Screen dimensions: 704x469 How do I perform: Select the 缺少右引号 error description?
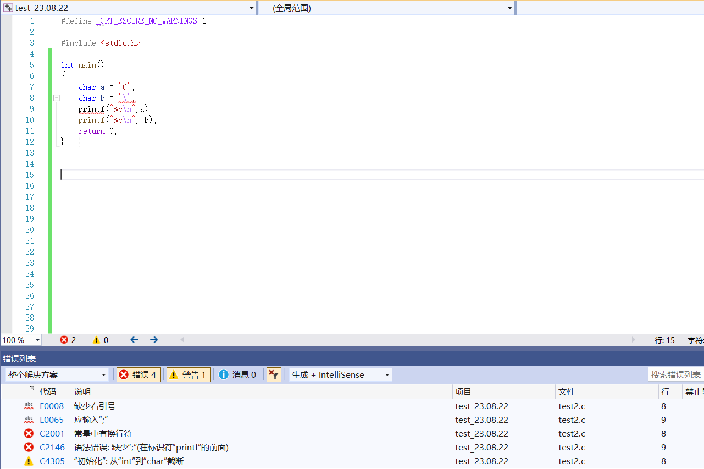pyautogui.click(x=95, y=406)
